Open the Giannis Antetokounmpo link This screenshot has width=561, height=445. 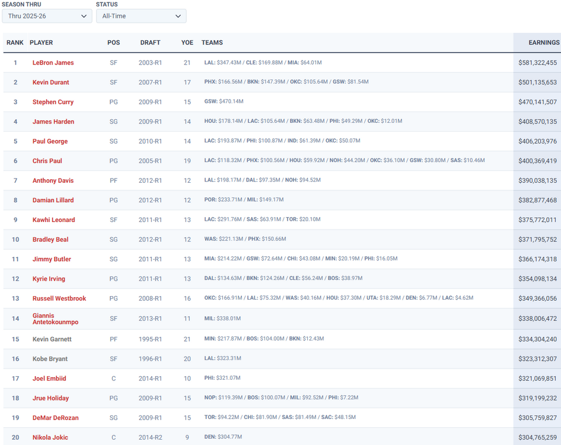coord(55,319)
